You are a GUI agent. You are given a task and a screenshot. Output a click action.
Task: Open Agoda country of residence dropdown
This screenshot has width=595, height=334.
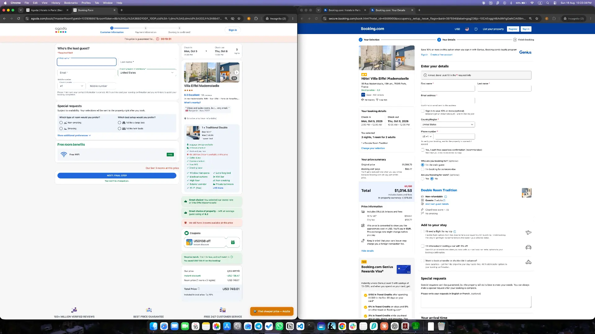click(147, 73)
